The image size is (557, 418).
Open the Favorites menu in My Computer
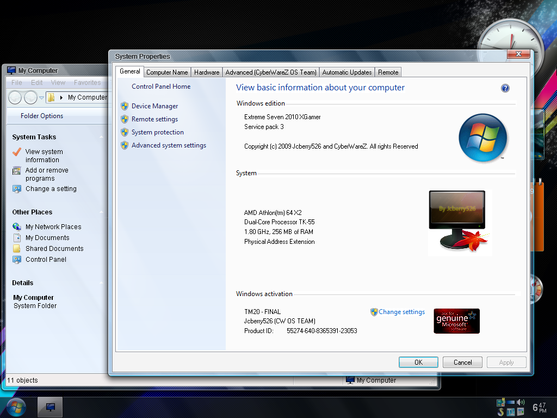[88, 83]
